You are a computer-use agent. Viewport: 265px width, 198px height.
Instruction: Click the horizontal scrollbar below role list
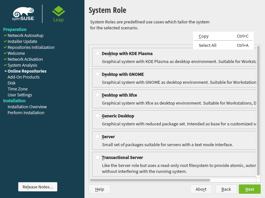(150, 180)
